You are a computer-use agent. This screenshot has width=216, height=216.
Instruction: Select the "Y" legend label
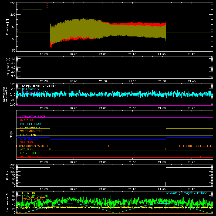pyautogui.click(x=47, y=8)
